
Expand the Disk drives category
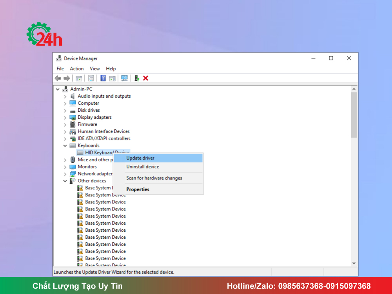[65, 110]
